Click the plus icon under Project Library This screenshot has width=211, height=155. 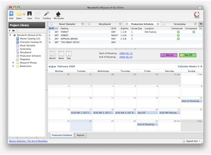tap(10, 31)
